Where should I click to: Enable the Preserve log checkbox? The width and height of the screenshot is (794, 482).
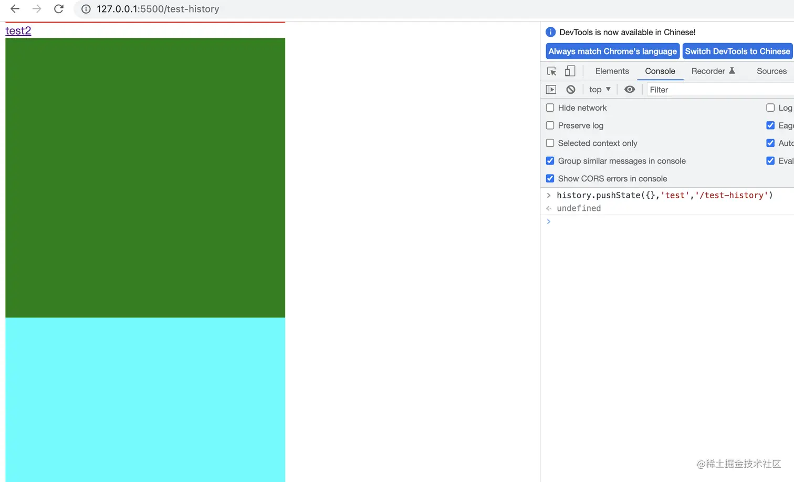pyautogui.click(x=550, y=125)
